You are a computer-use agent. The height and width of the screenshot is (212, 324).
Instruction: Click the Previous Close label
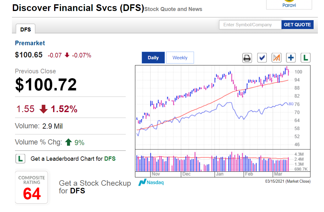click(35, 71)
